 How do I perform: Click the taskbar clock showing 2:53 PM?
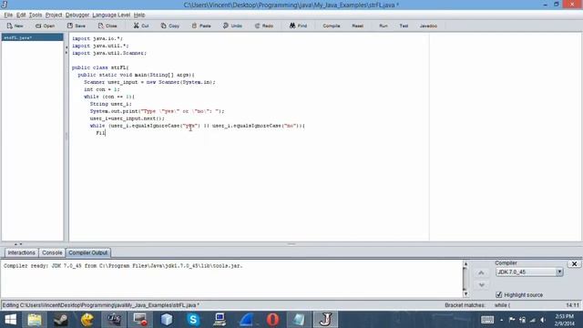[565, 320]
